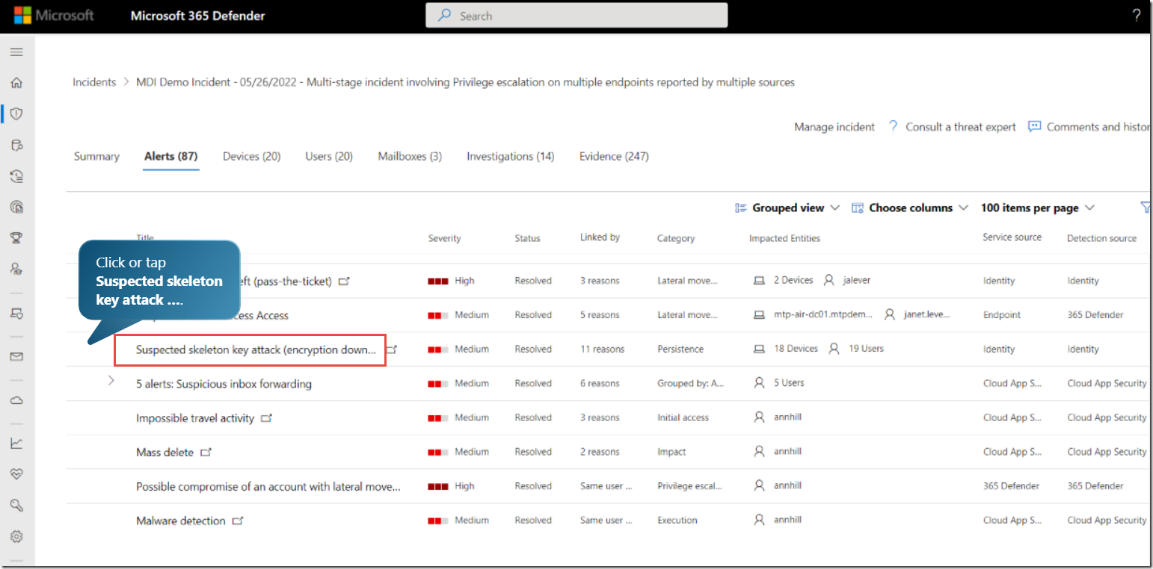The width and height of the screenshot is (1153, 569).
Task: Click the Comments and history speech bubble icon
Action: [1035, 126]
